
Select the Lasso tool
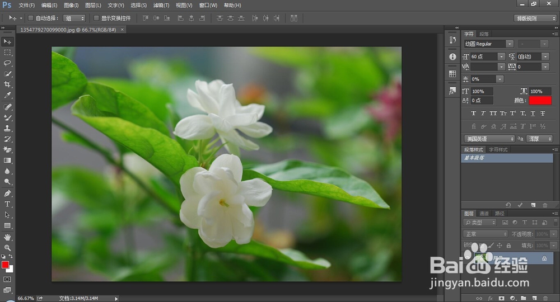7,63
